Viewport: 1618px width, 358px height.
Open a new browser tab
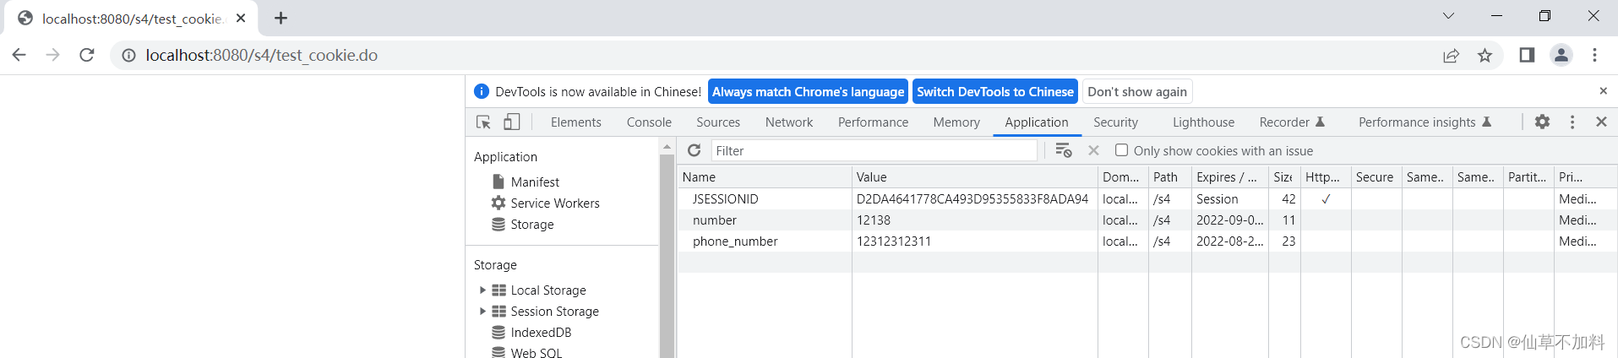click(x=281, y=18)
